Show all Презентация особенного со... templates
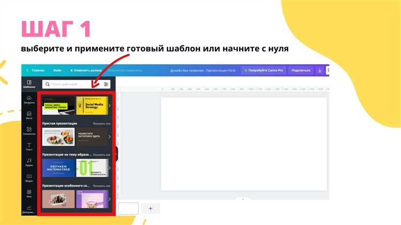 pos(102,186)
